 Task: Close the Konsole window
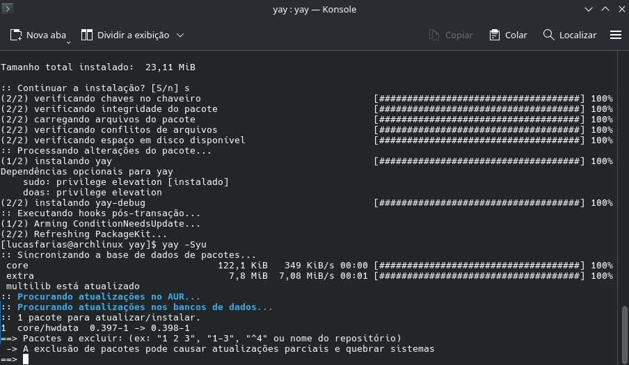click(619, 8)
